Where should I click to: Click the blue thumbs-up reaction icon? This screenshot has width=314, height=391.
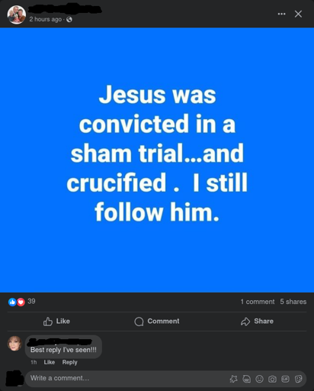pyautogui.click(x=12, y=302)
